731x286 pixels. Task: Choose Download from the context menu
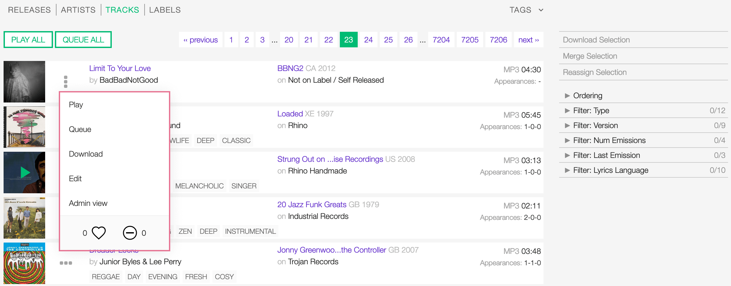point(114,154)
